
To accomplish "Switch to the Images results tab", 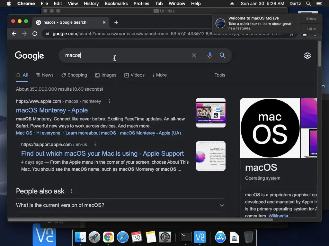I will coord(105,75).
